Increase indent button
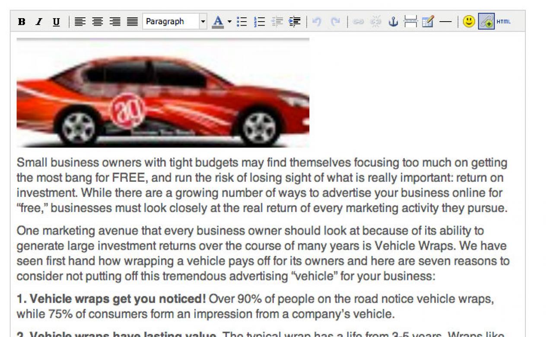Viewport: 553px width, 337px height. pyautogui.click(x=295, y=21)
